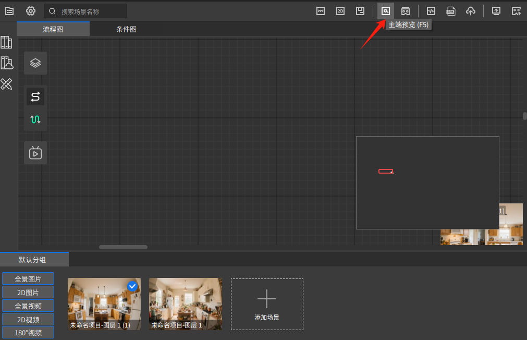Switch to the 条件图 tab
Screen dimensions: 527x340
pyautogui.click(x=126, y=29)
